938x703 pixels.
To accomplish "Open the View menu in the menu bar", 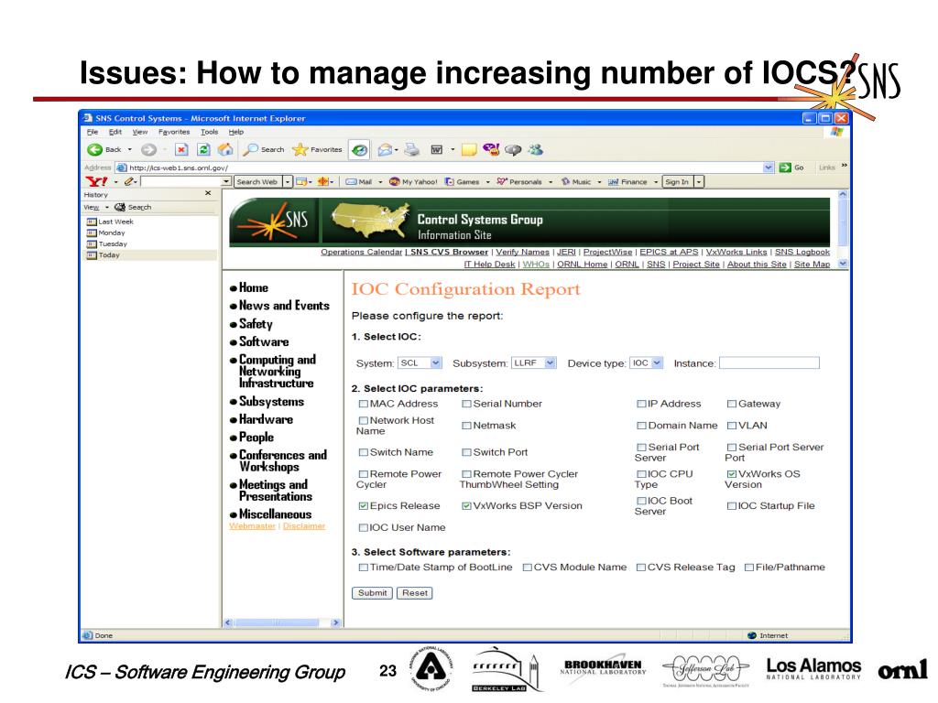I will [x=140, y=132].
